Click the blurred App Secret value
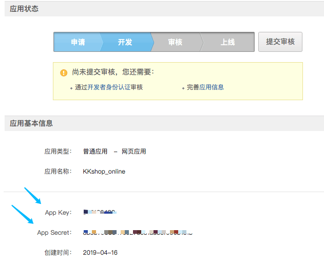This screenshot has width=324, height=263. pyautogui.click(x=138, y=232)
